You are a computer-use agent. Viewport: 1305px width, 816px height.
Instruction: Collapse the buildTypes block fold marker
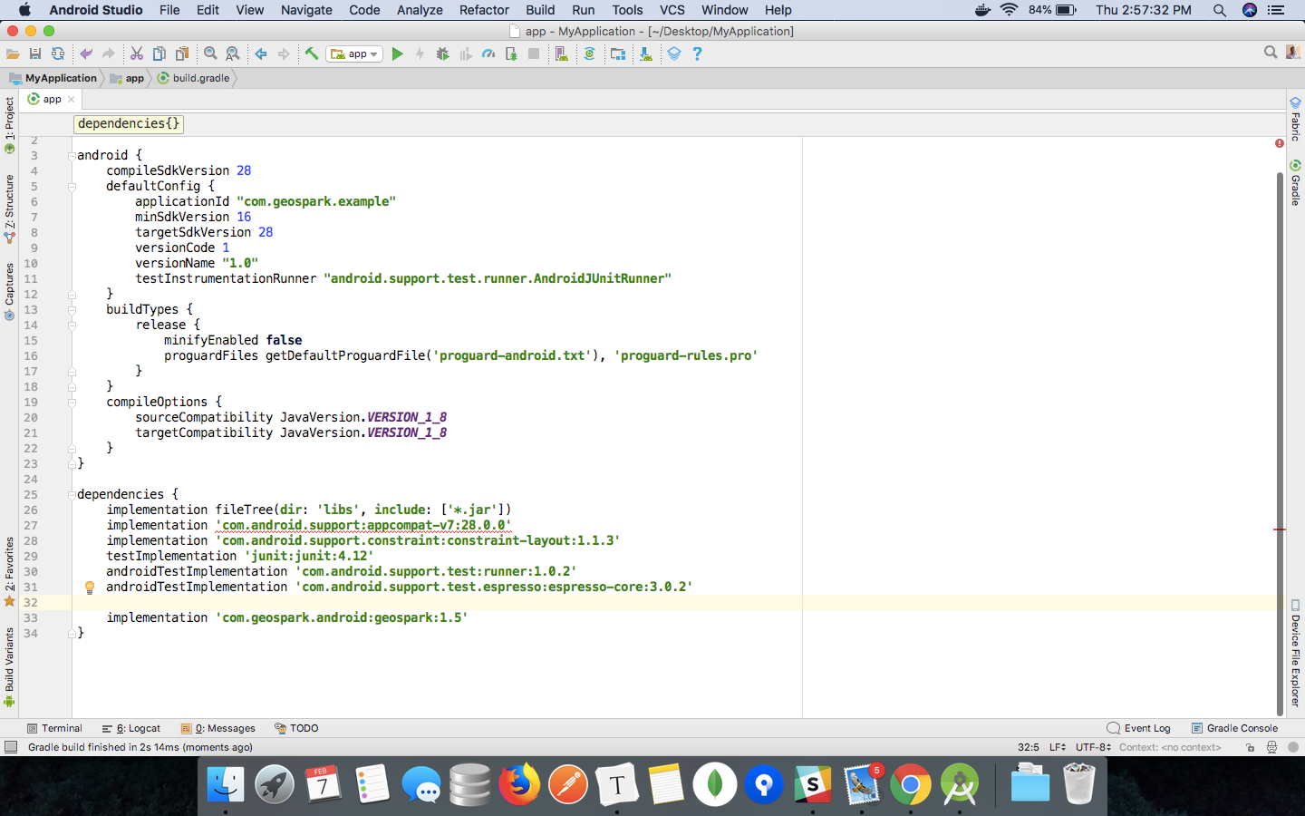pos(72,310)
